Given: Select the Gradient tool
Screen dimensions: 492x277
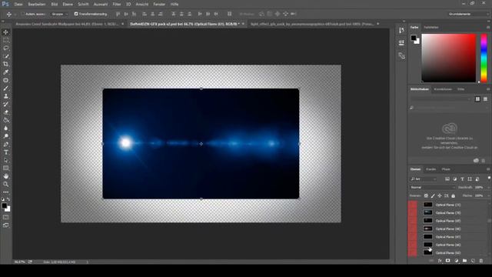Looking at the screenshot, I should coord(5,120).
